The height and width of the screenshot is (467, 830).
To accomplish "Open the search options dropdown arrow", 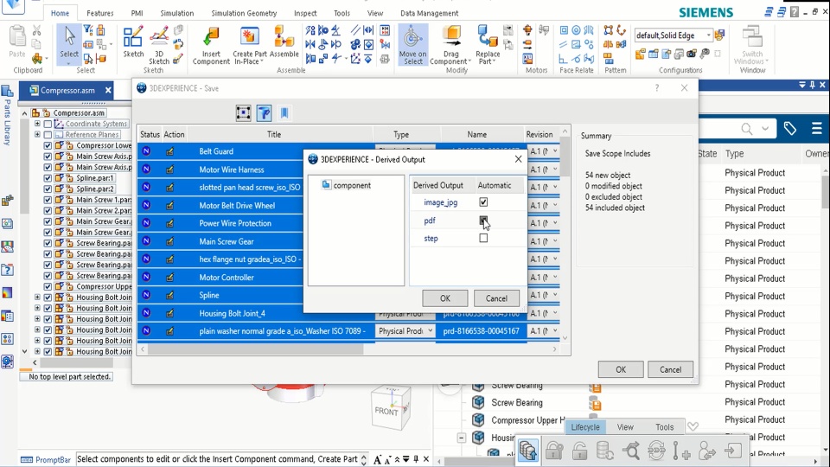I will coord(765,129).
